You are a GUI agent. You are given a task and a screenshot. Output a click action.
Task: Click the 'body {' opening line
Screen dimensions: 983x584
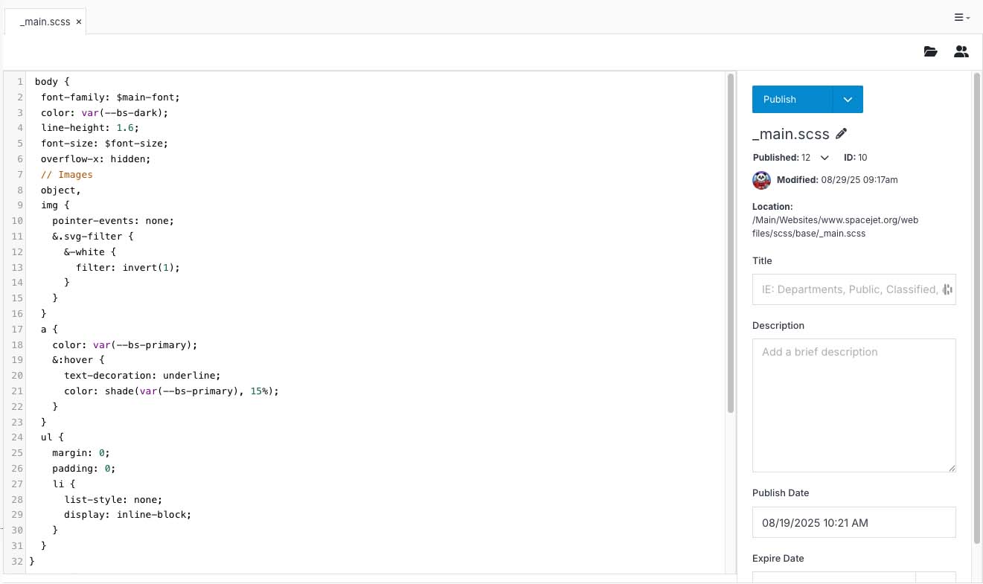pyautogui.click(x=52, y=81)
